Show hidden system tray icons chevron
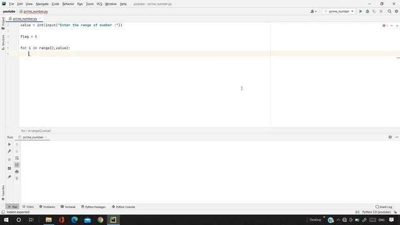400x225 pixels. (x=338, y=220)
